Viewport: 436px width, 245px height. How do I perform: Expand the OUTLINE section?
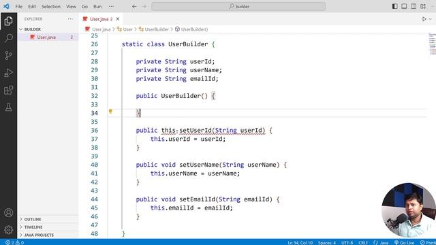tap(48, 219)
